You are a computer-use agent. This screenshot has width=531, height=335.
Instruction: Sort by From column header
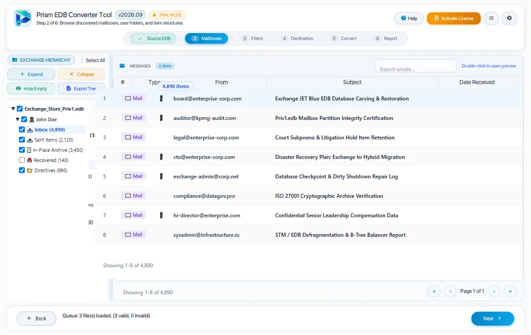tap(222, 82)
